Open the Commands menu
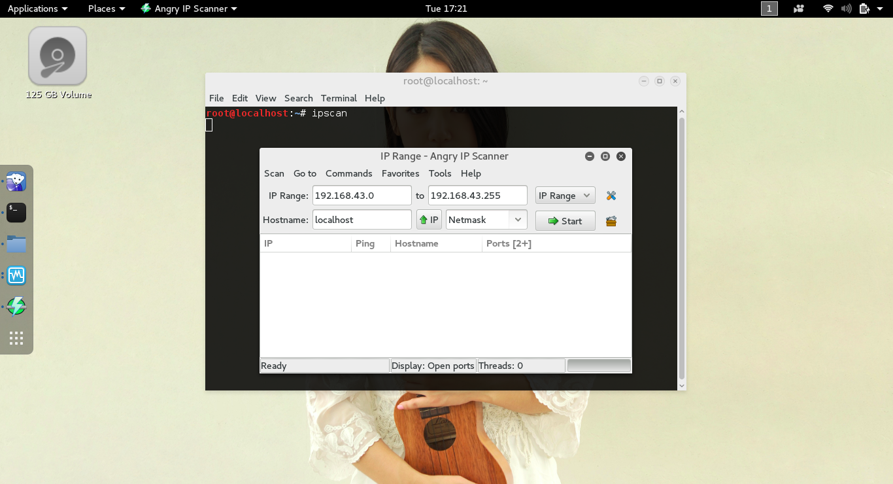Screen dimensions: 893x484 (349, 173)
